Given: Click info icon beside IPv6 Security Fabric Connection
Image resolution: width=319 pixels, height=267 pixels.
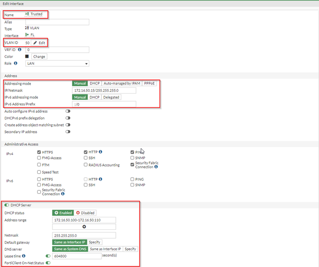Looking at the screenshot, I should pos(63,194).
